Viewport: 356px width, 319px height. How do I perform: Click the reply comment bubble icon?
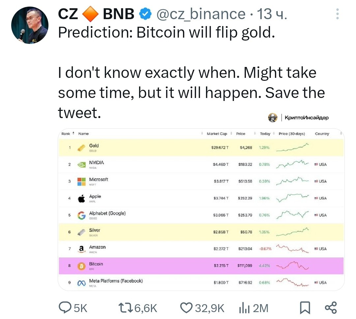click(66, 308)
